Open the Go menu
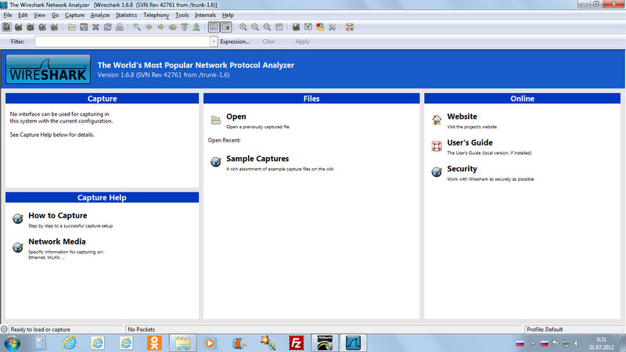The image size is (626, 352). [55, 15]
